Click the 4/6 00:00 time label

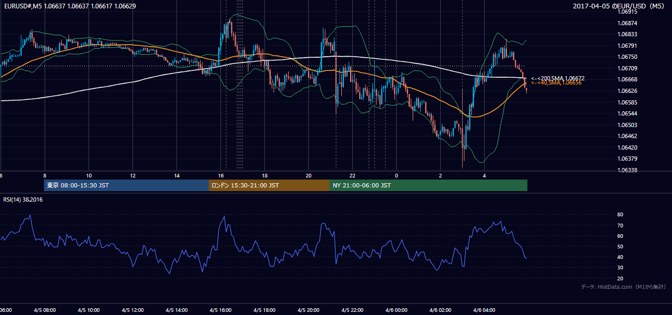click(x=396, y=310)
